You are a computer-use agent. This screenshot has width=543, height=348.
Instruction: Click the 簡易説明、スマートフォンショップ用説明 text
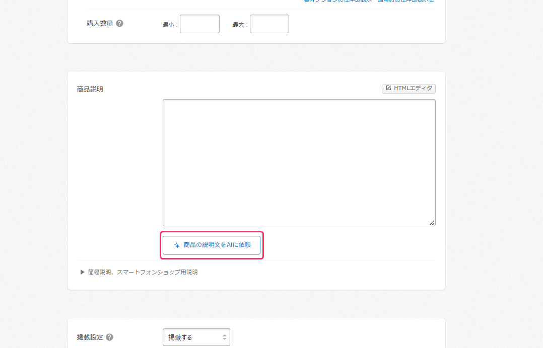tap(143, 272)
